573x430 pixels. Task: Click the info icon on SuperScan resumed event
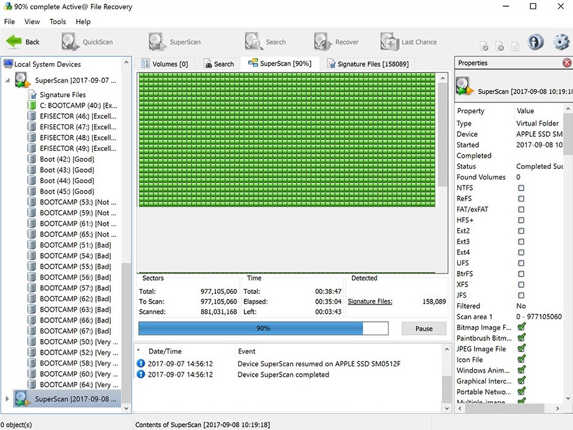tap(140, 364)
